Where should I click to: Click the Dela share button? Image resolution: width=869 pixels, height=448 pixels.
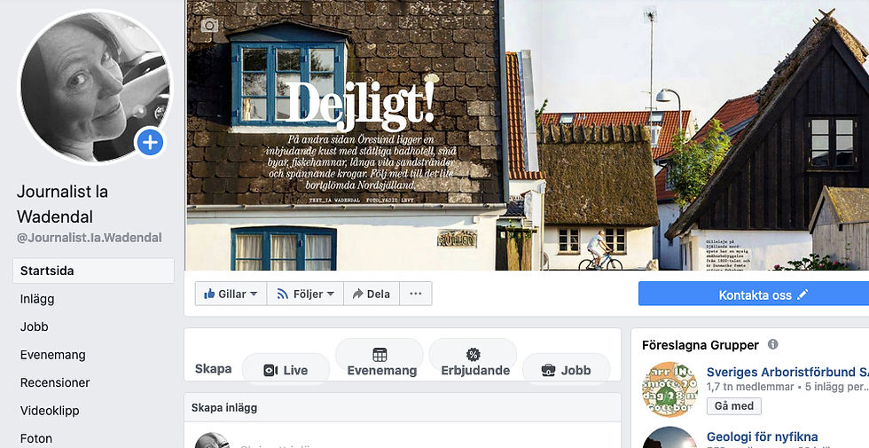[372, 294]
